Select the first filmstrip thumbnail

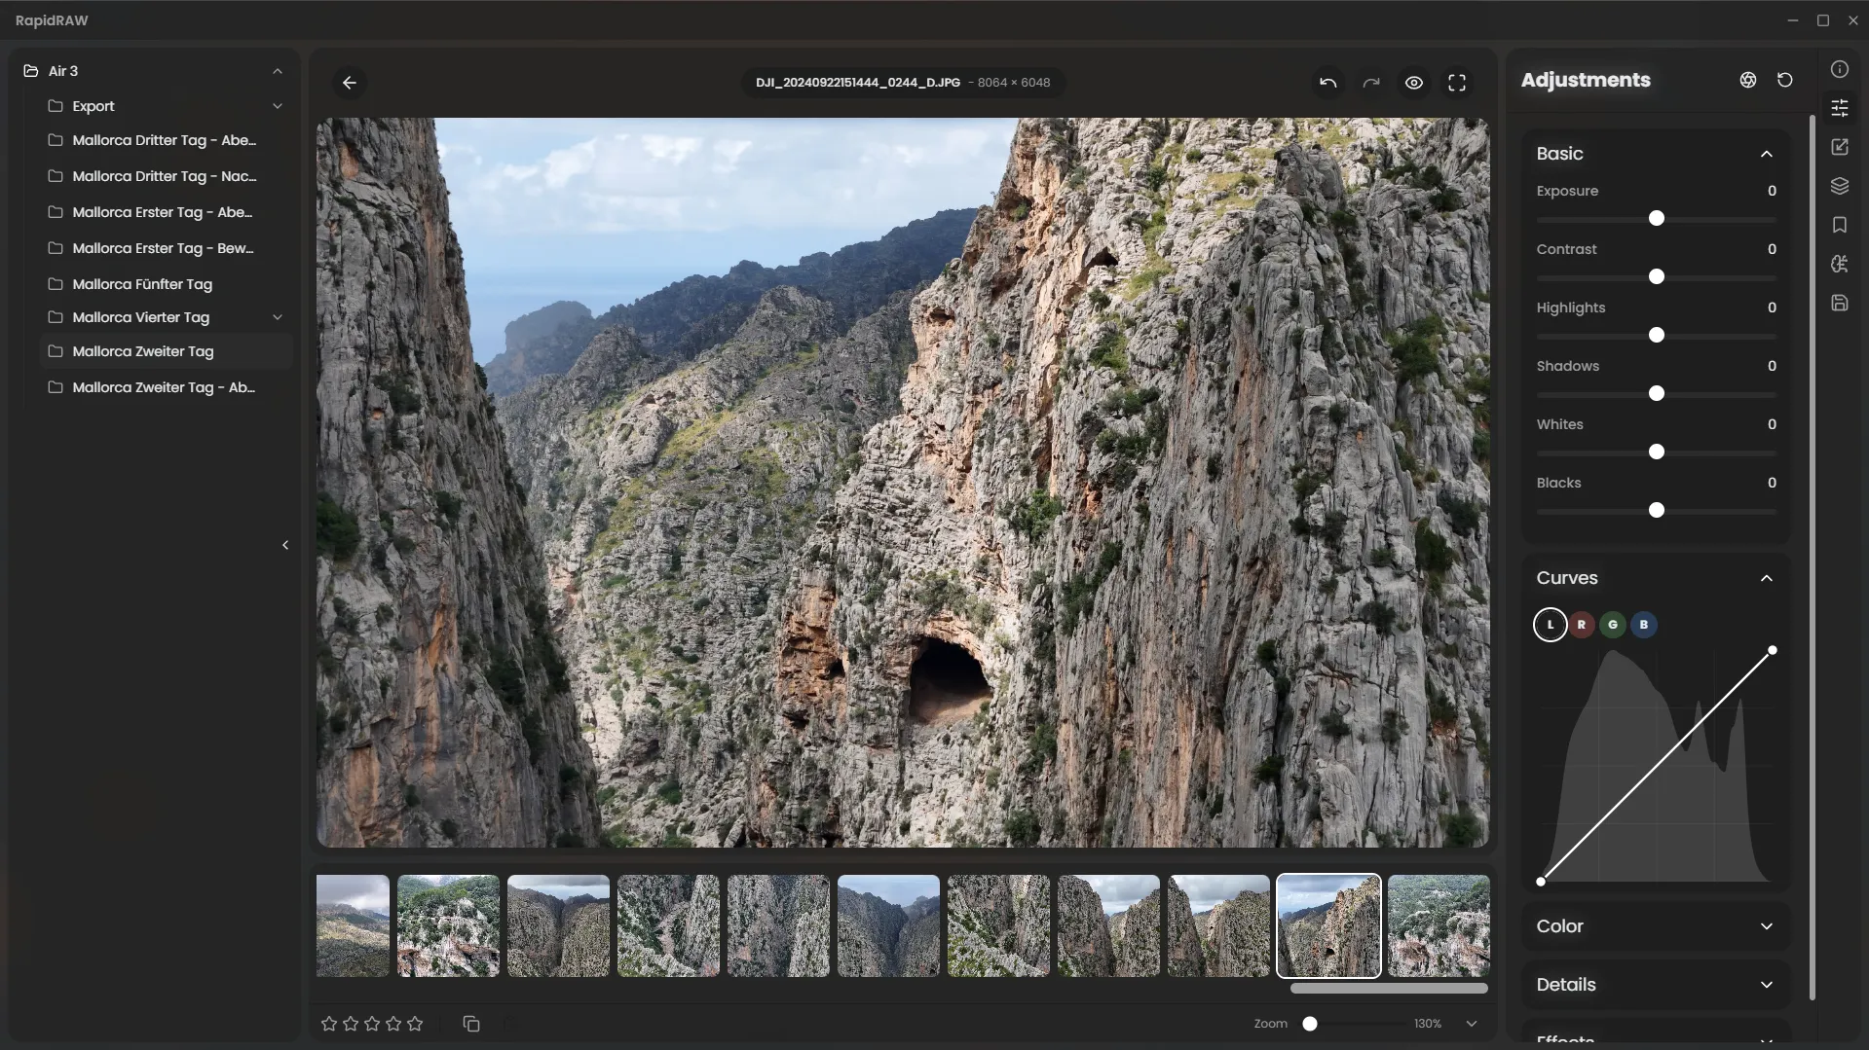[x=353, y=925]
